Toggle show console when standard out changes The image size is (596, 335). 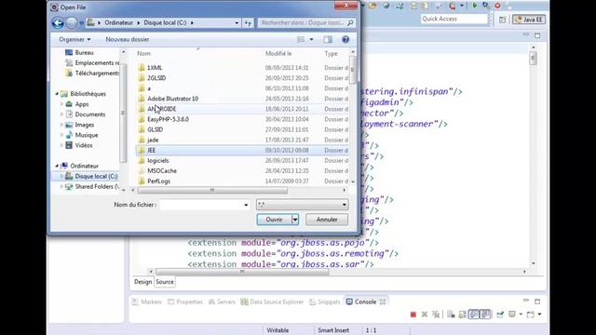[474, 315]
